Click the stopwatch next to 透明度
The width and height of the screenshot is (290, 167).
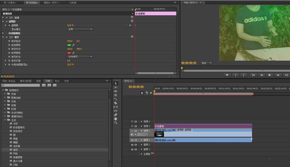[9, 25]
